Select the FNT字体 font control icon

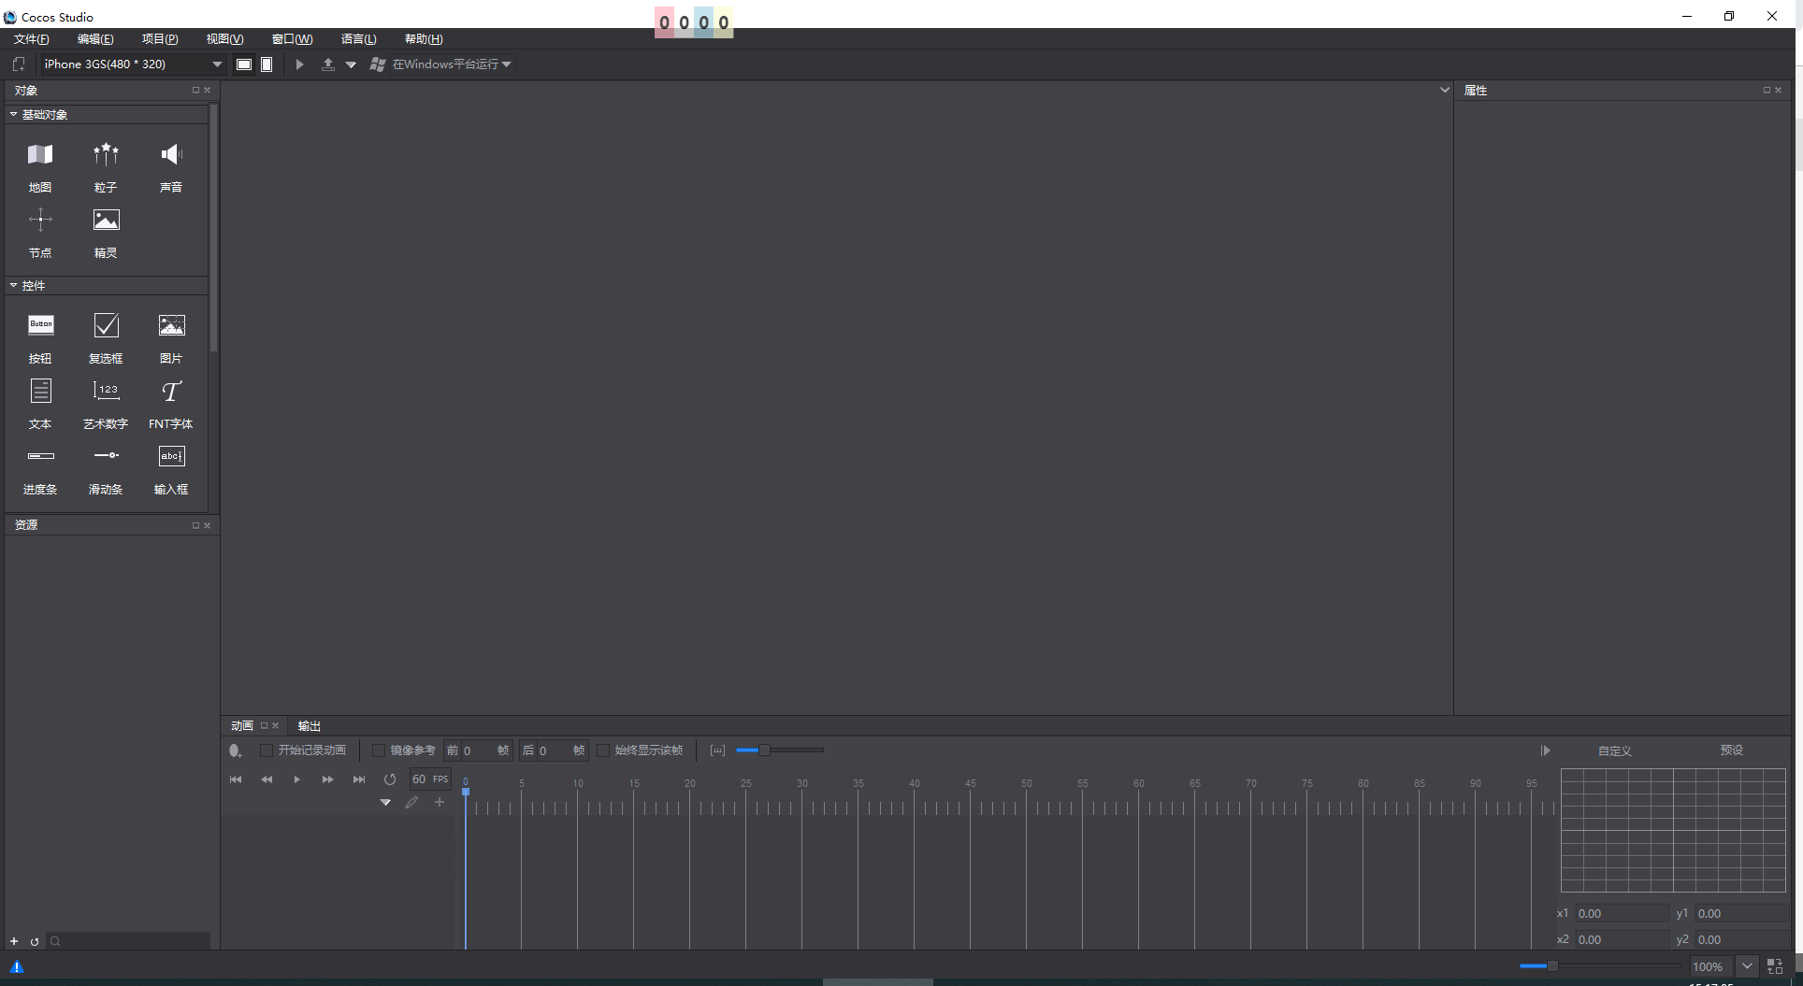[x=170, y=392]
